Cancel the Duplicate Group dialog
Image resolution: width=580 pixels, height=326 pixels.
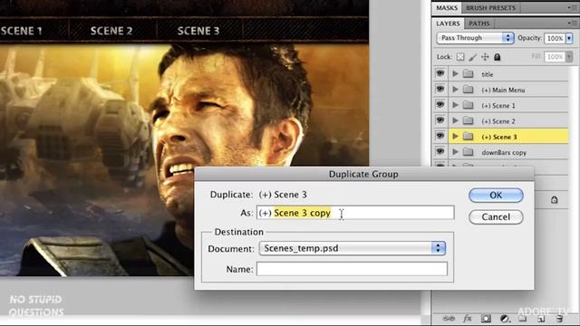pyautogui.click(x=496, y=217)
